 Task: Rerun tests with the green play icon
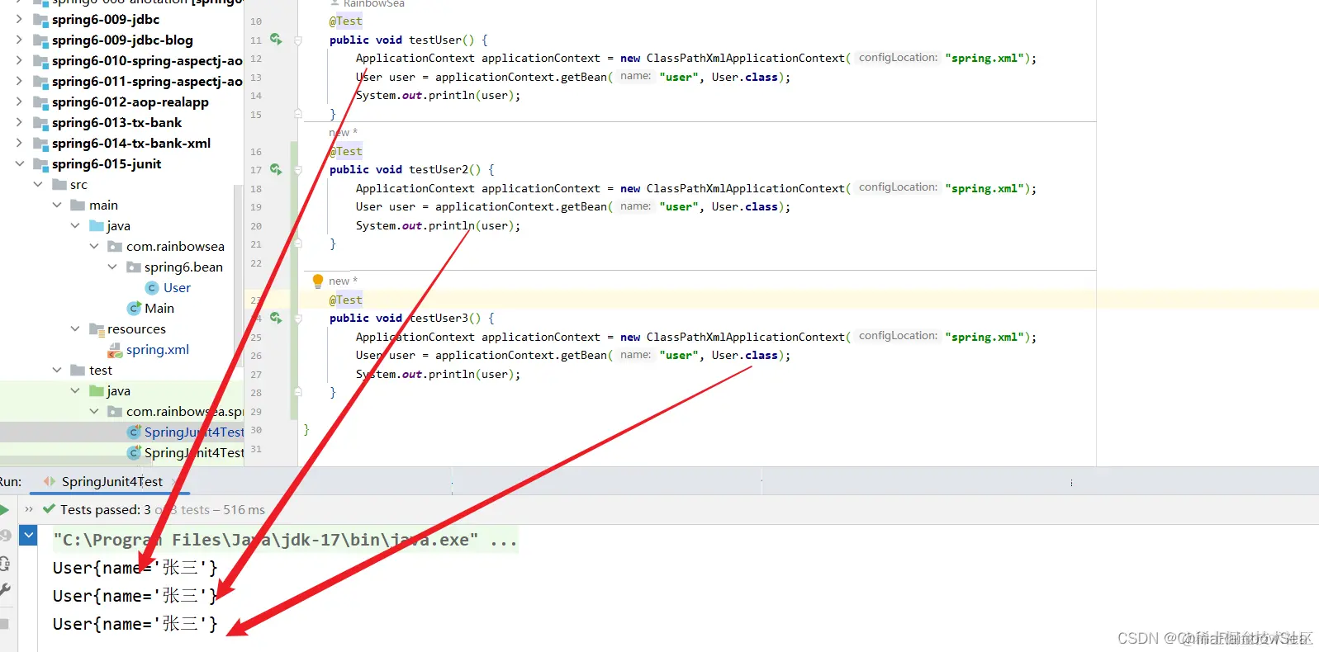(4, 509)
